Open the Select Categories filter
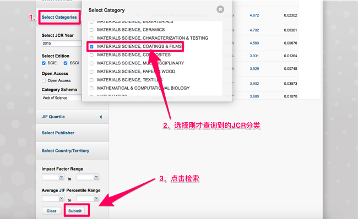Image resolution: width=358 pixels, height=219 pixels. point(59,18)
